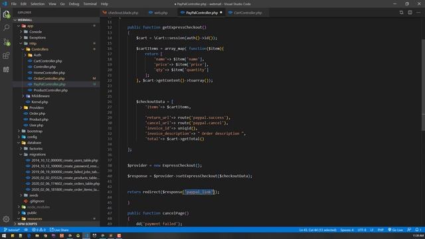Image resolution: width=425 pixels, height=239 pixels.
Task: Open the Remote Explorer activity bar icon
Action: [x=6, y=69]
